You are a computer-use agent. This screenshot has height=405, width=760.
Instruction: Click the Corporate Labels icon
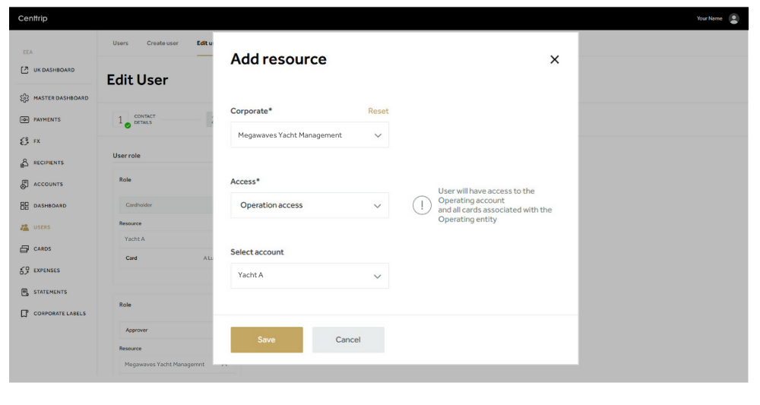point(24,314)
